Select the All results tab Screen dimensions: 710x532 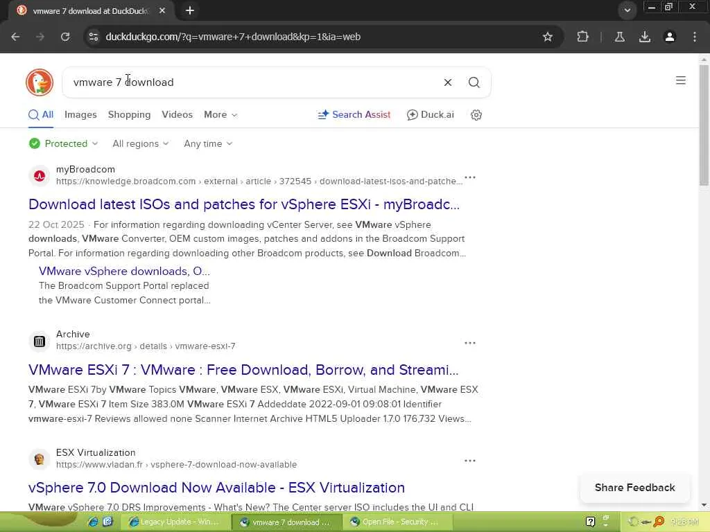(x=41, y=115)
